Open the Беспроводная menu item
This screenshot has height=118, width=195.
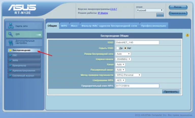point(24,50)
